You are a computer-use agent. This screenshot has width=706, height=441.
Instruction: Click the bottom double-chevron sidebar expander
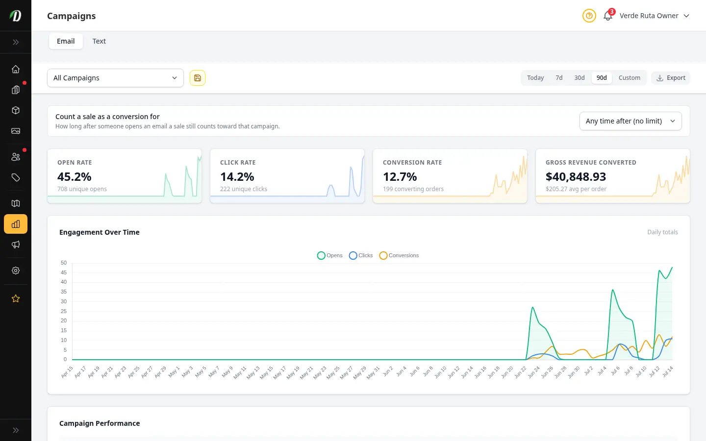point(16,430)
